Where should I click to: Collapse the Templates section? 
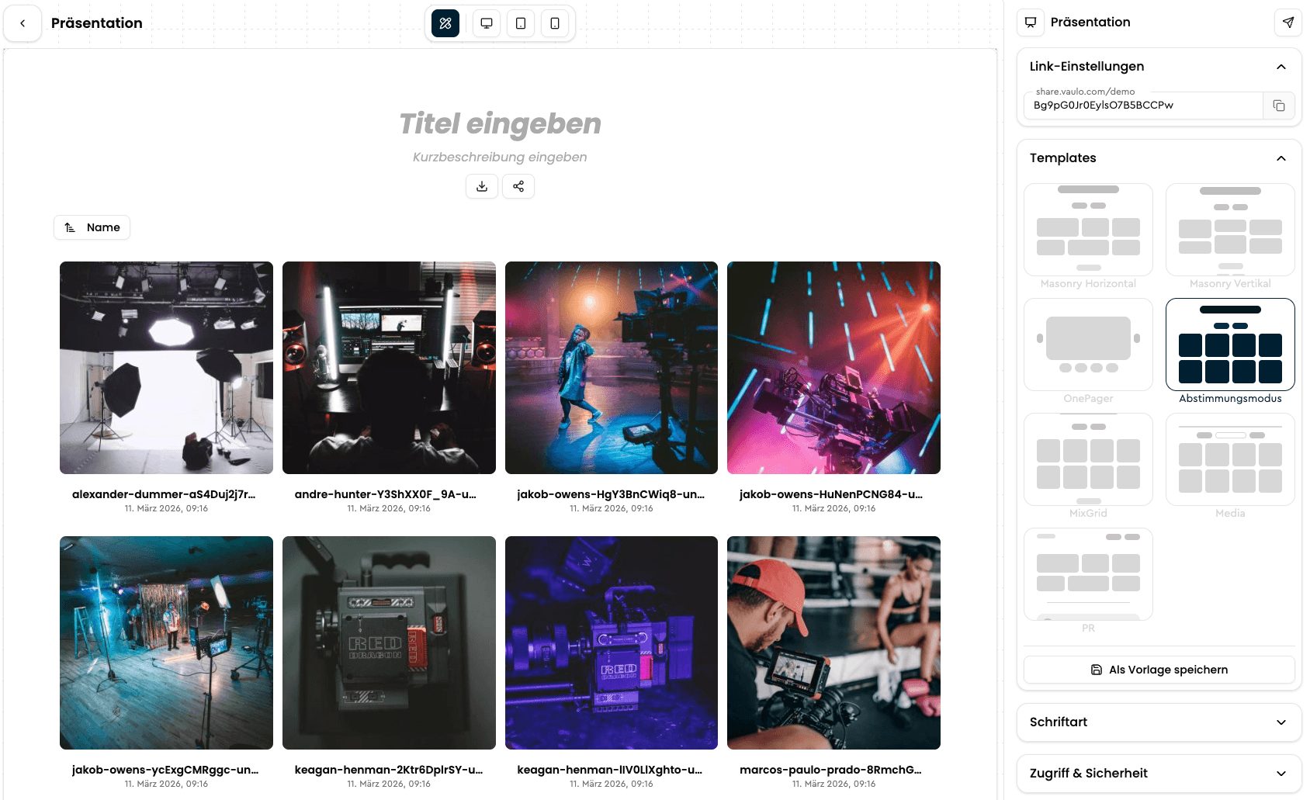[x=1281, y=158]
